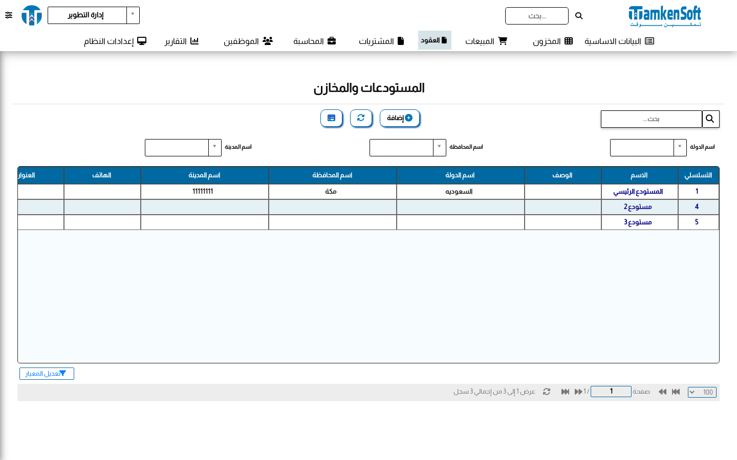Click the header search magnifier icon
This screenshot has height=460, width=737.
[579, 16]
